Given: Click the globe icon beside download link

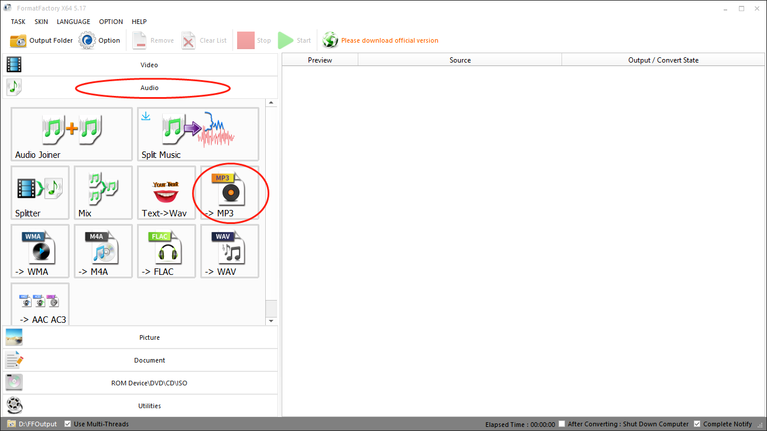Looking at the screenshot, I should [x=330, y=40].
